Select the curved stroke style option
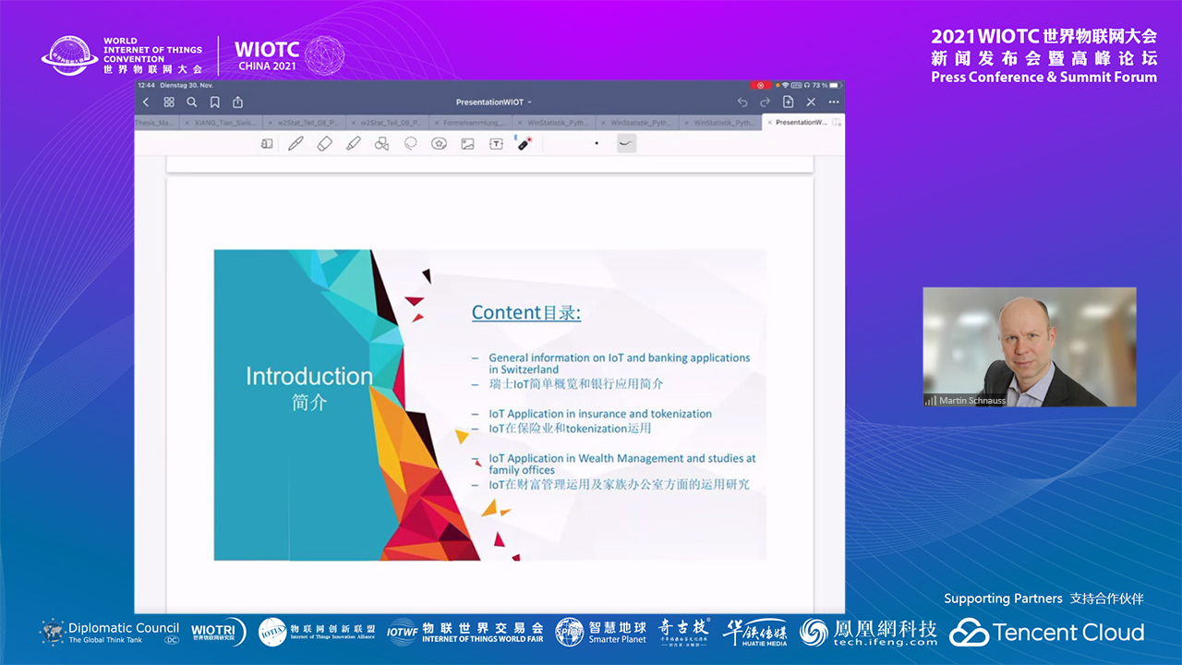Screen dimensions: 1182x665 pos(626,144)
